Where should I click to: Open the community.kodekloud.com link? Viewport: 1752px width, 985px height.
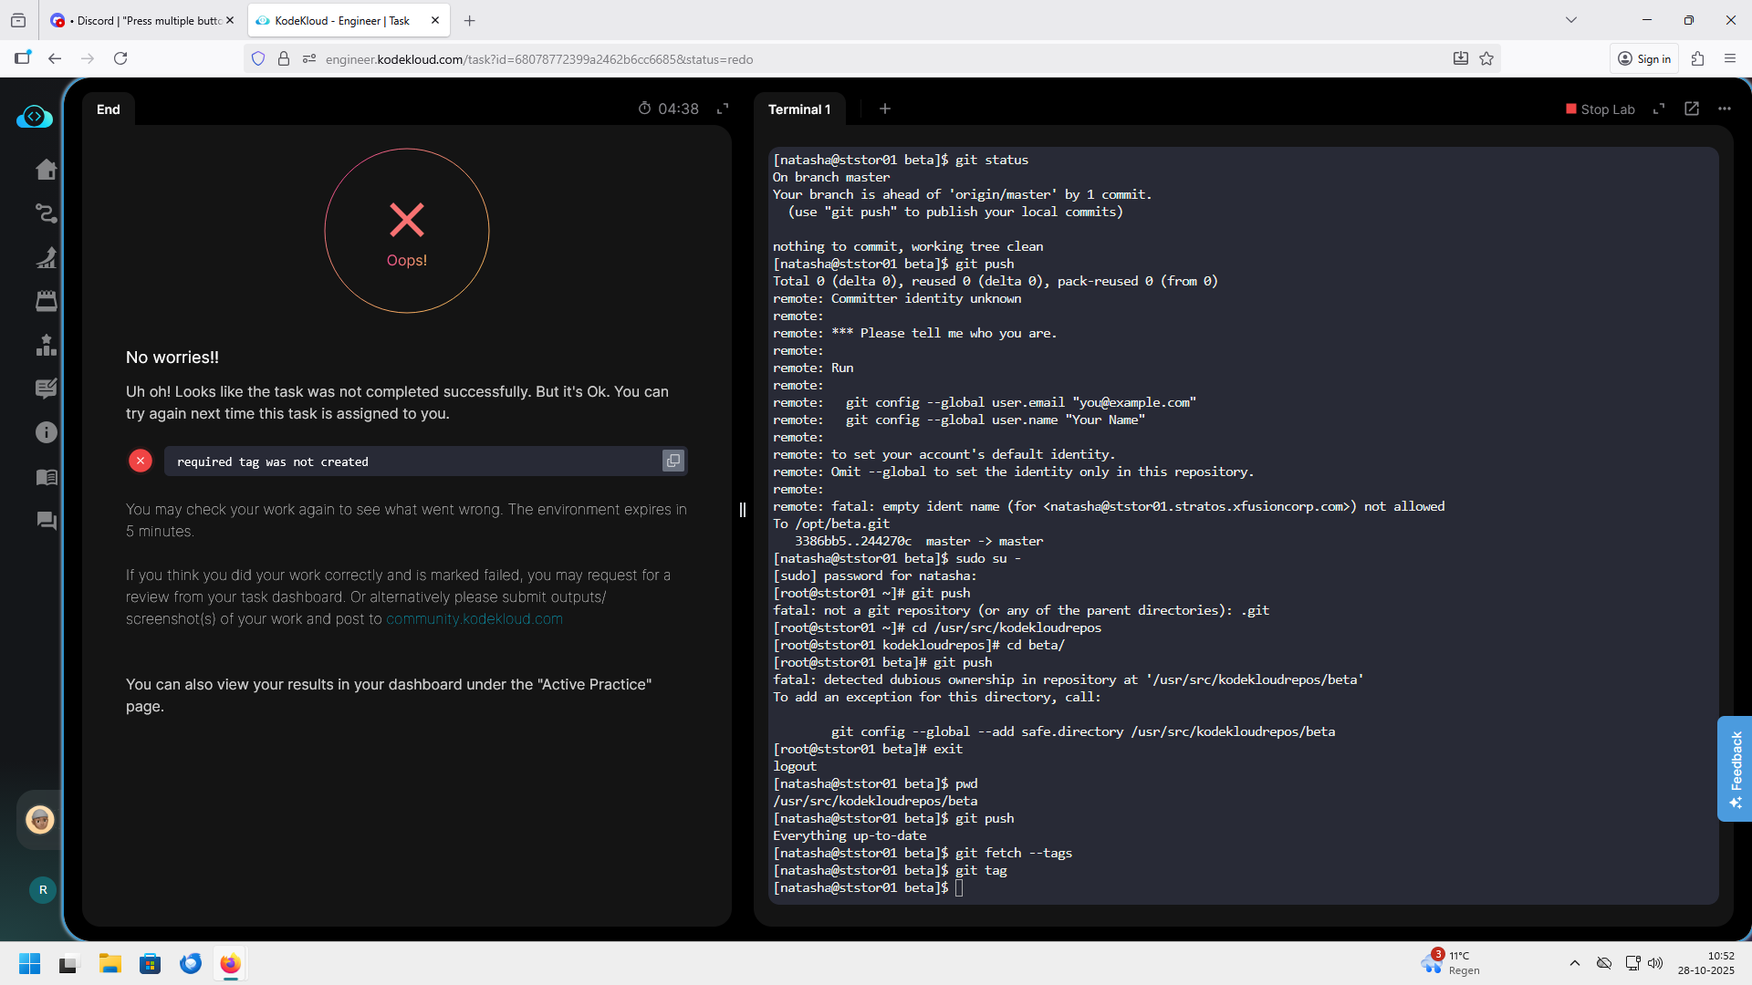pyautogui.click(x=474, y=619)
